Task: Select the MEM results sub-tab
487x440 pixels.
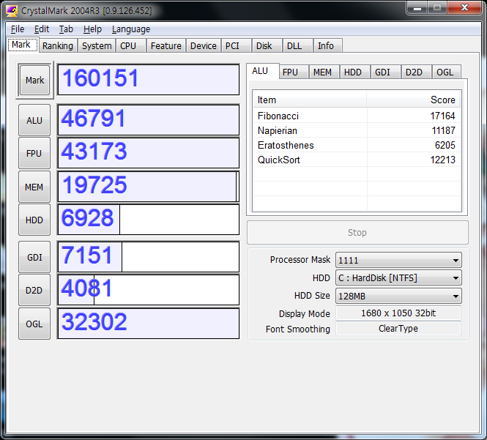Action: (x=324, y=72)
